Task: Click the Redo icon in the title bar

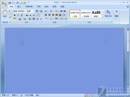Action: pos(18,3)
